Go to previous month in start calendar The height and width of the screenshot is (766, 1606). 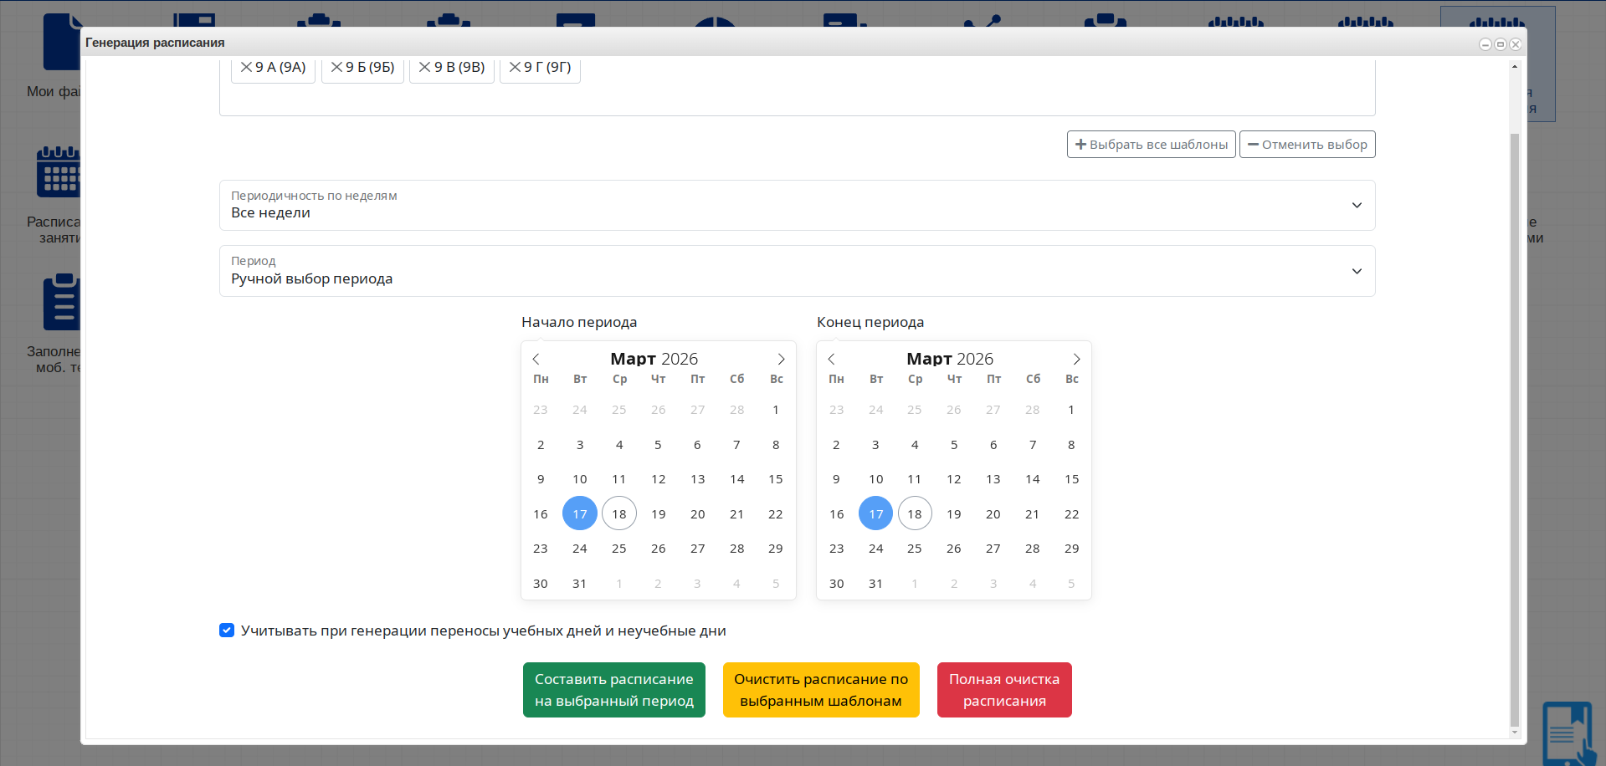coord(536,359)
